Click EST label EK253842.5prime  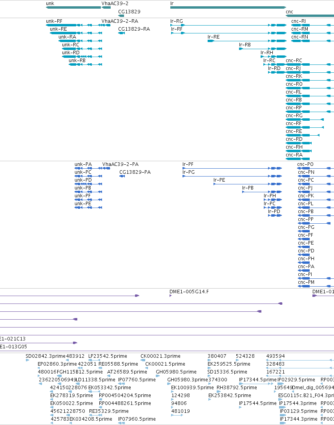pyautogui.click(x=230, y=396)
